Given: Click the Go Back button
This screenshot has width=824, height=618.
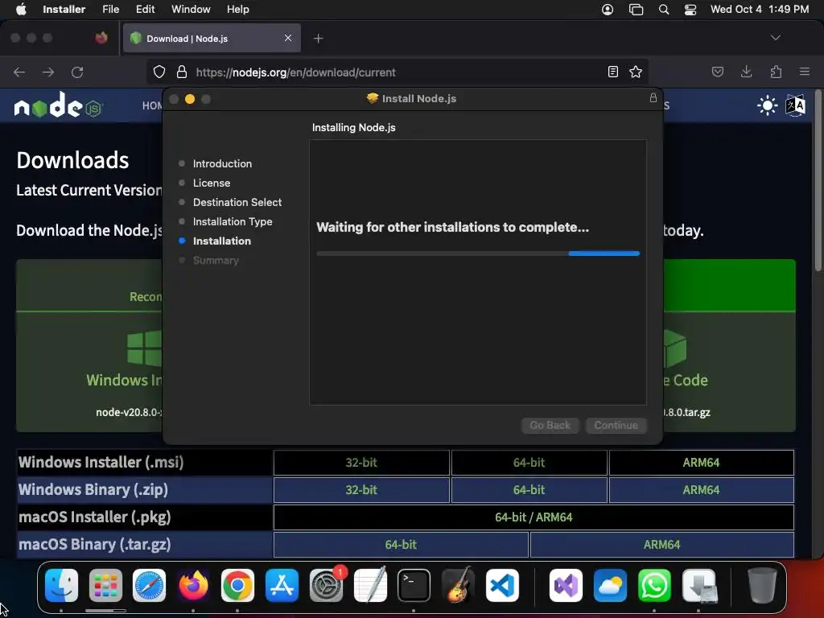Looking at the screenshot, I should point(550,425).
